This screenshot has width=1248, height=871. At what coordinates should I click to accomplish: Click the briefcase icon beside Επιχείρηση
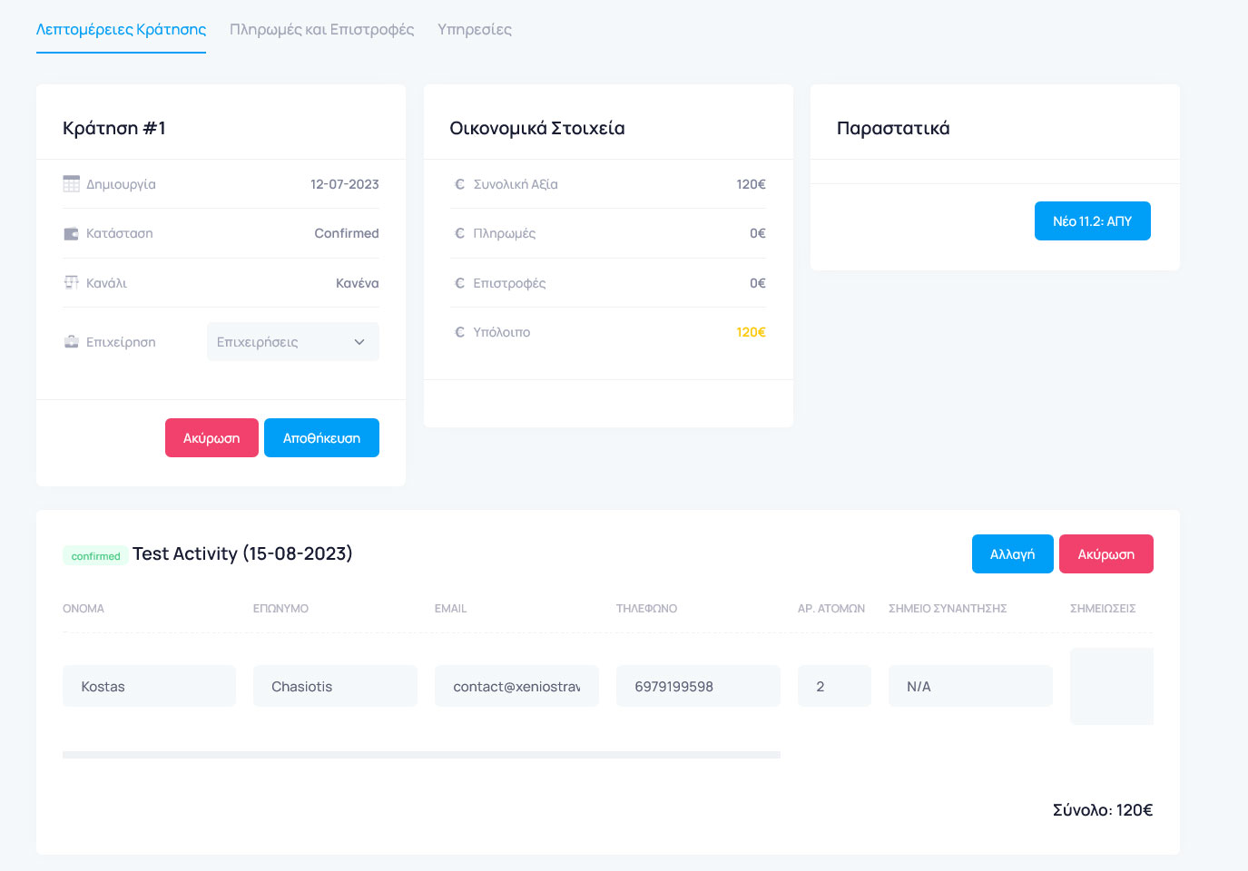click(x=71, y=342)
